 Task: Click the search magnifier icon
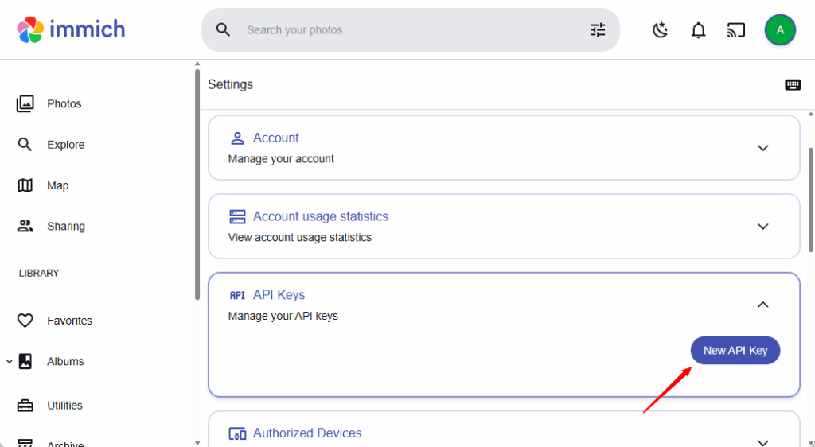[224, 30]
